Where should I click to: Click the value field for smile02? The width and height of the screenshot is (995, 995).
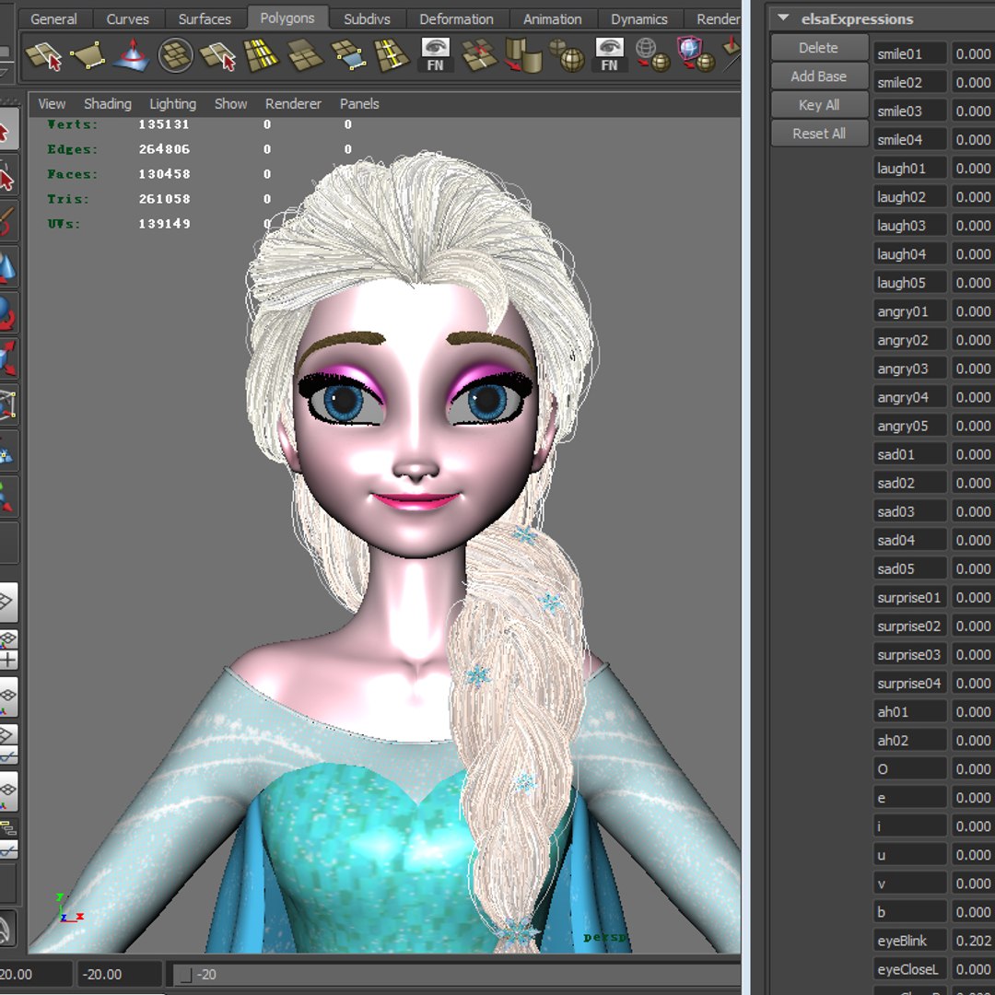[973, 83]
